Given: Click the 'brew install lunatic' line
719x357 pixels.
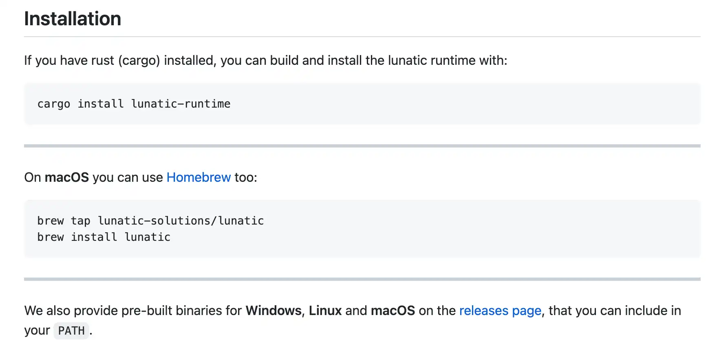Looking at the screenshot, I should coord(104,237).
